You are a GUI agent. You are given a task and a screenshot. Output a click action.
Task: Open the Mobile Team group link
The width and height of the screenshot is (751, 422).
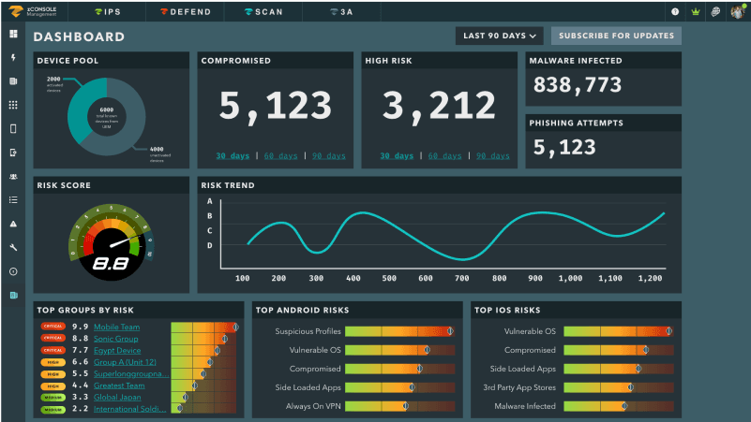click(116, 327)
